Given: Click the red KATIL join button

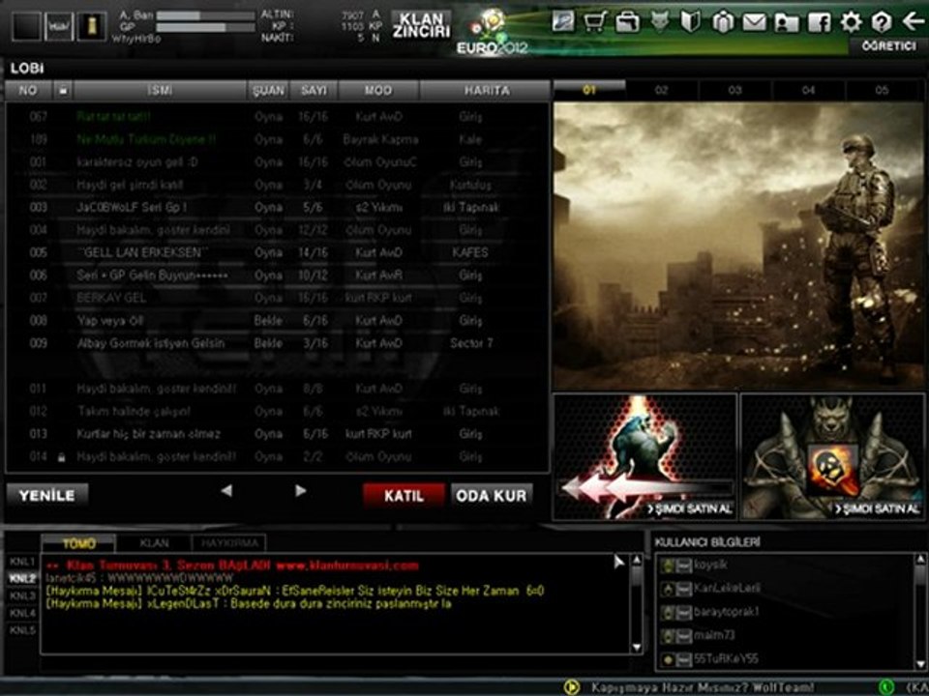Looking at the screenshot, I should click(405, 495).
